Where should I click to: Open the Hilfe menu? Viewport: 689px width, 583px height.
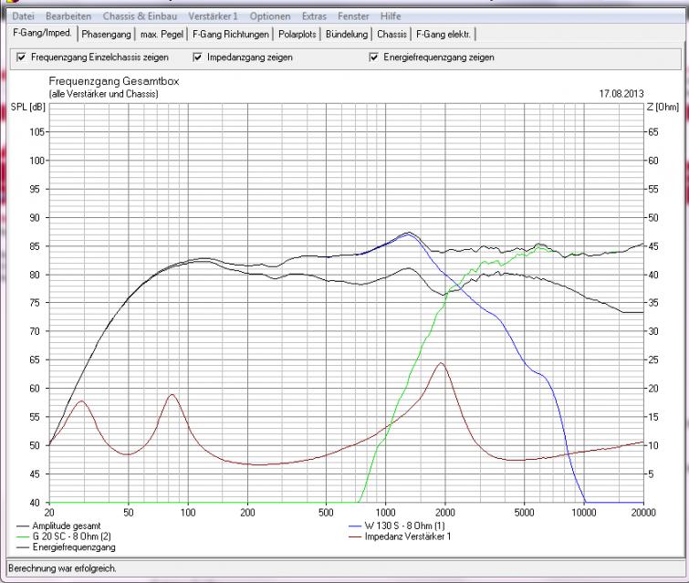point(392,16)
